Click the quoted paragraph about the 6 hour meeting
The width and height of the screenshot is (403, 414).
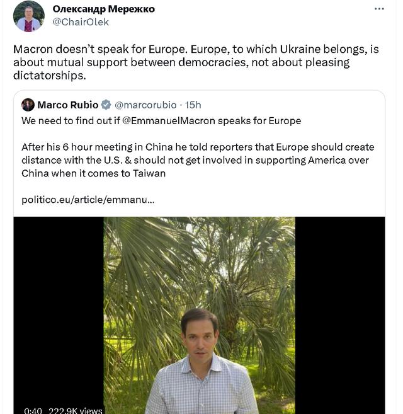[x=195, y=160]
